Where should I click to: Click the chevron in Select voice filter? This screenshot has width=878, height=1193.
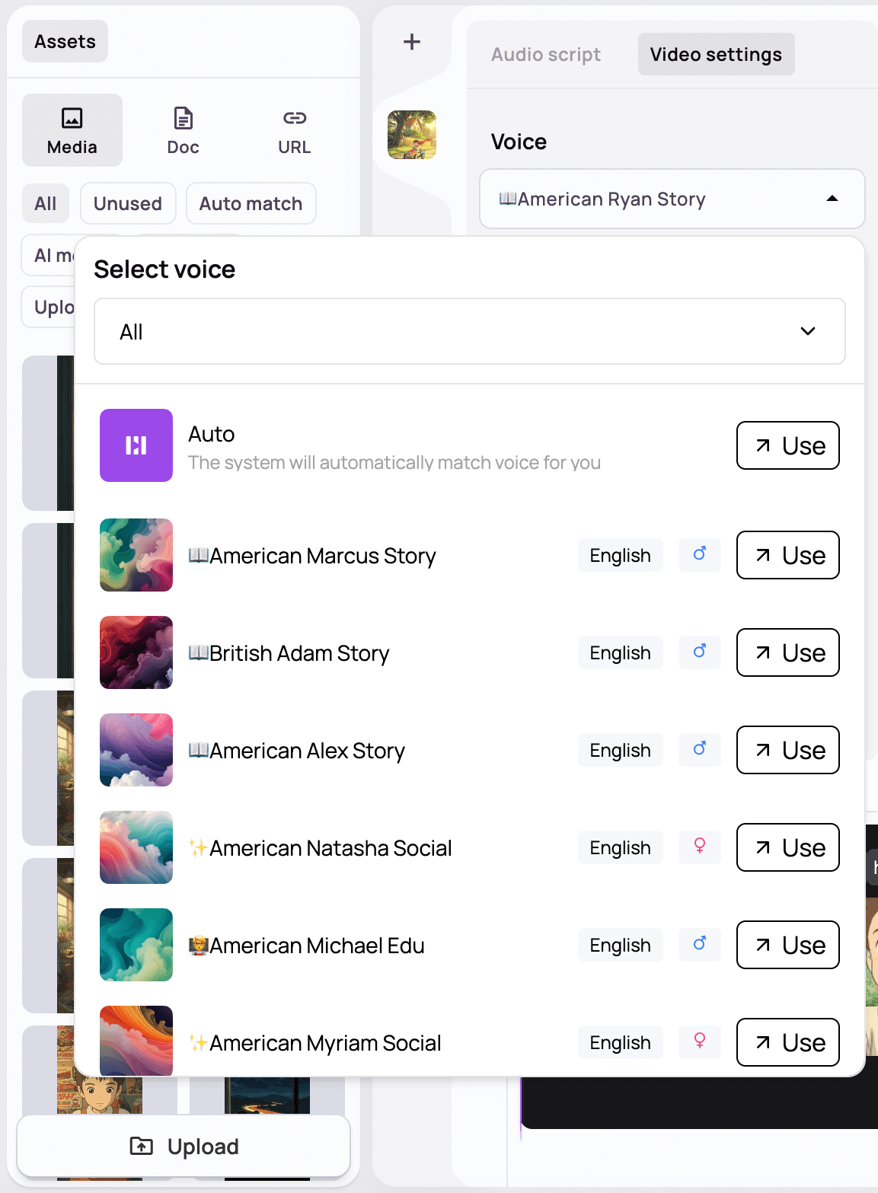(x=808, y=331)
